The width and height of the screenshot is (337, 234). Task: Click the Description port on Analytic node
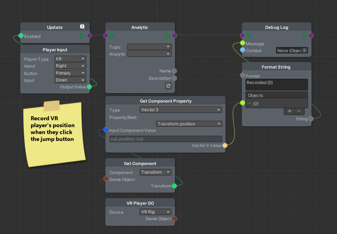click(x=174, y=78)
